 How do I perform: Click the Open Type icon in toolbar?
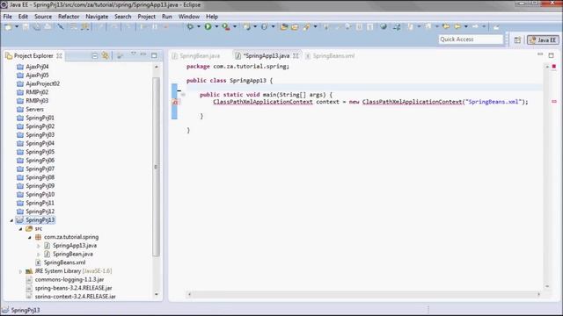(x=284, y=26)
